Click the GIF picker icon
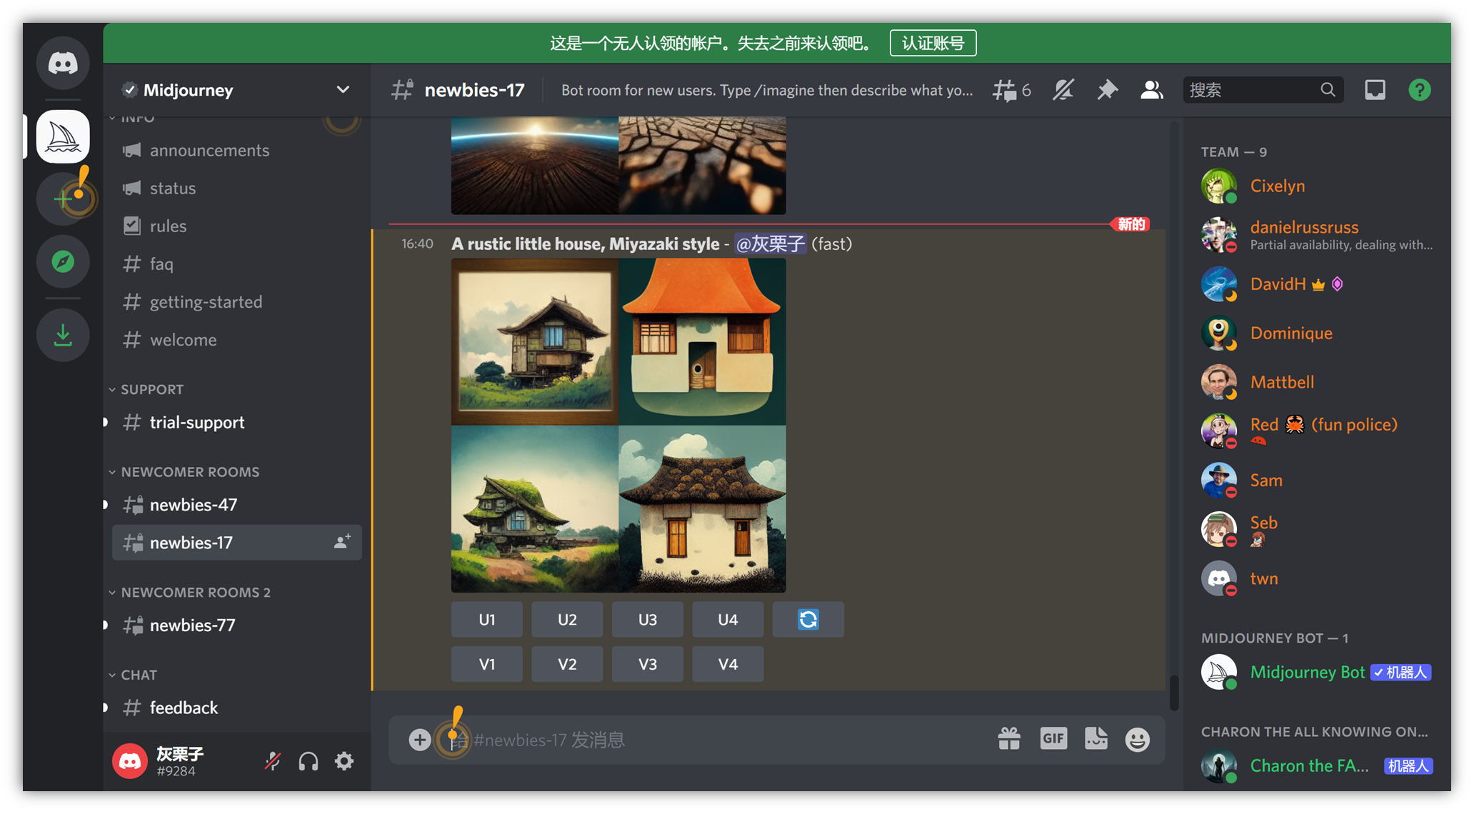 [x=1053, y=738]
